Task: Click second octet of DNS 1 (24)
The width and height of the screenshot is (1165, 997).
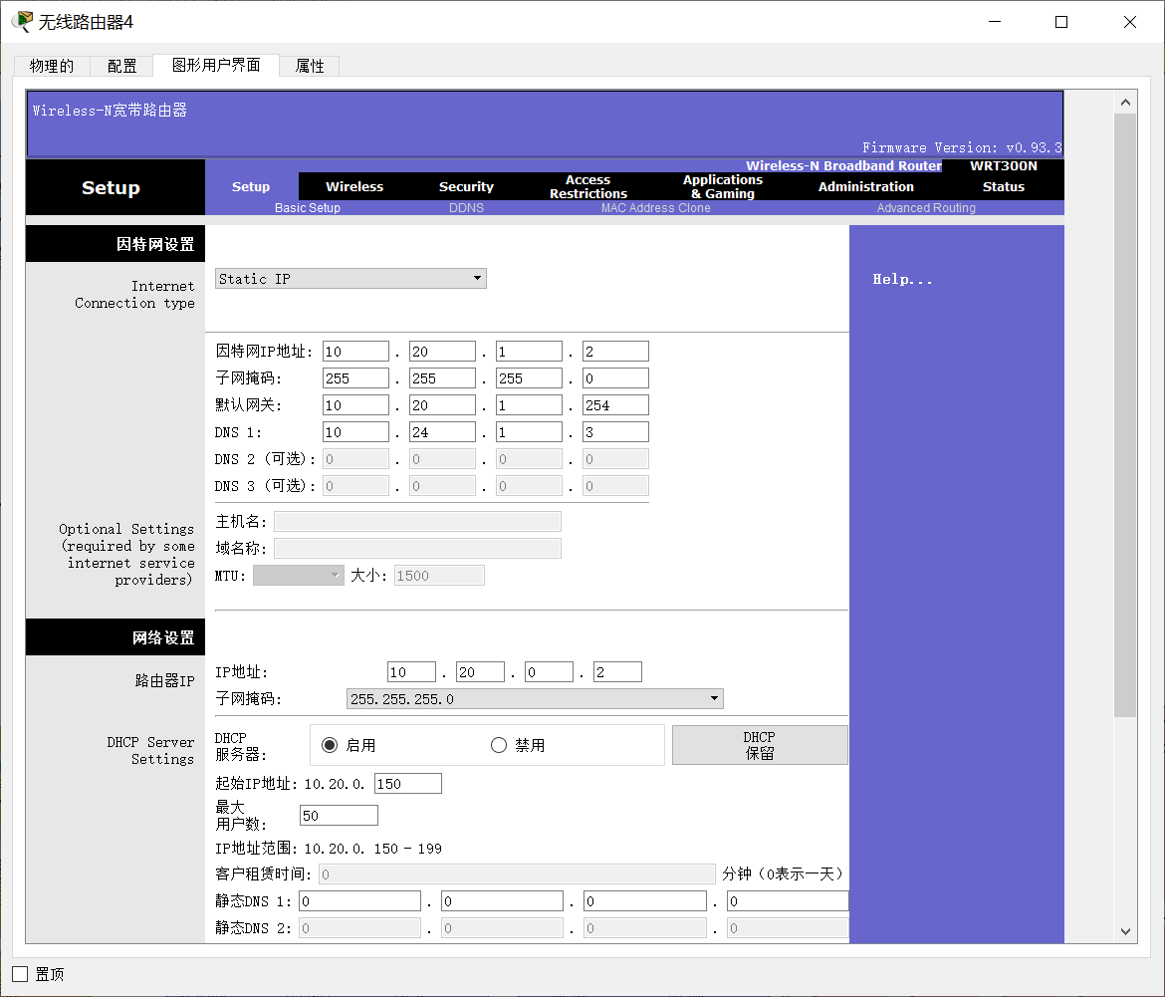Action: 442,431
